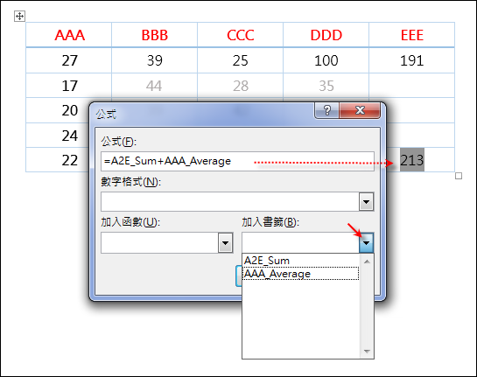Click the cell containing 191
The height and width of the screenshot is (377, 477).
[412, 60]
